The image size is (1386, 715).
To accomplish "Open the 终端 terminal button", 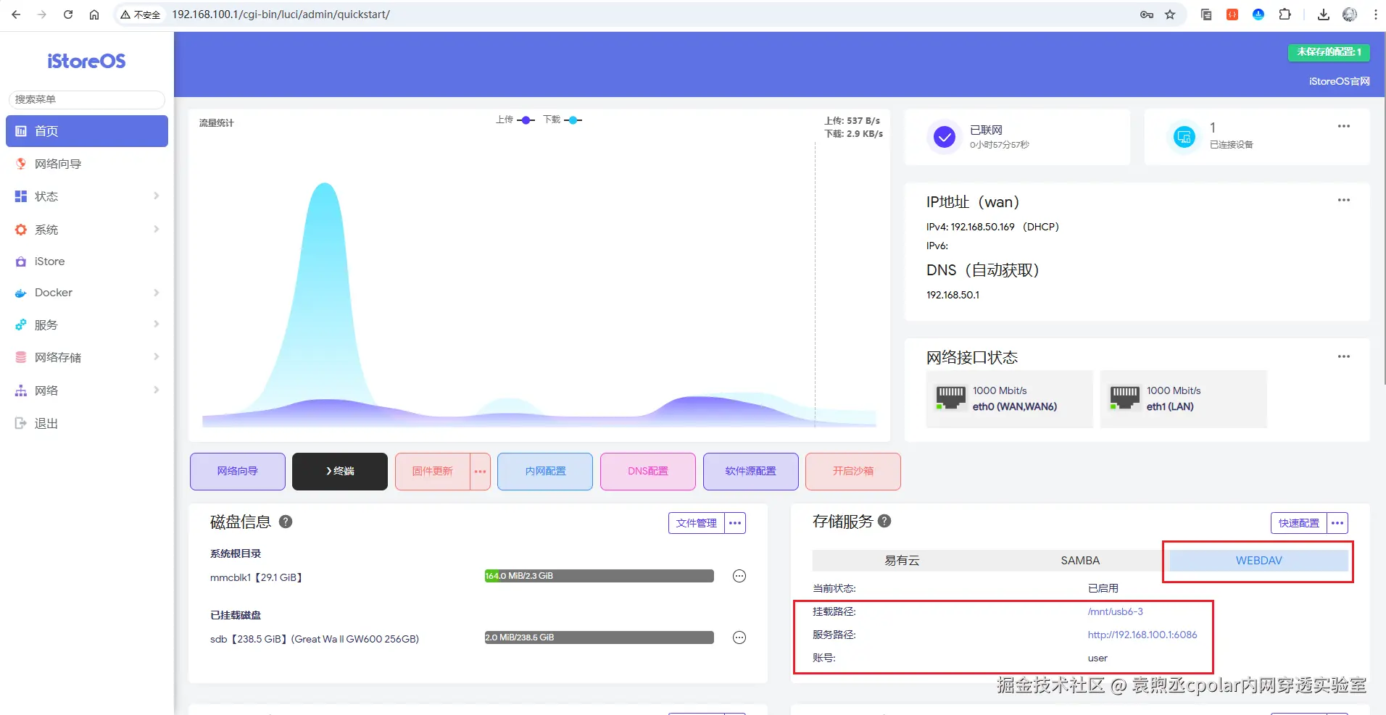I will [x=340, y=472].
